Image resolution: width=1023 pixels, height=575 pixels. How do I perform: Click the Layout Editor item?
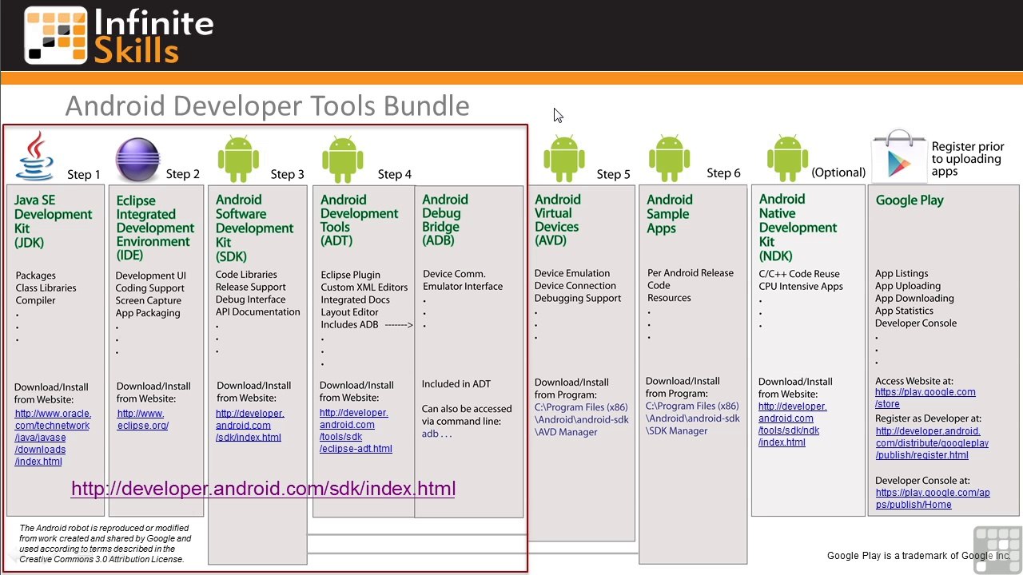(349, 312)
